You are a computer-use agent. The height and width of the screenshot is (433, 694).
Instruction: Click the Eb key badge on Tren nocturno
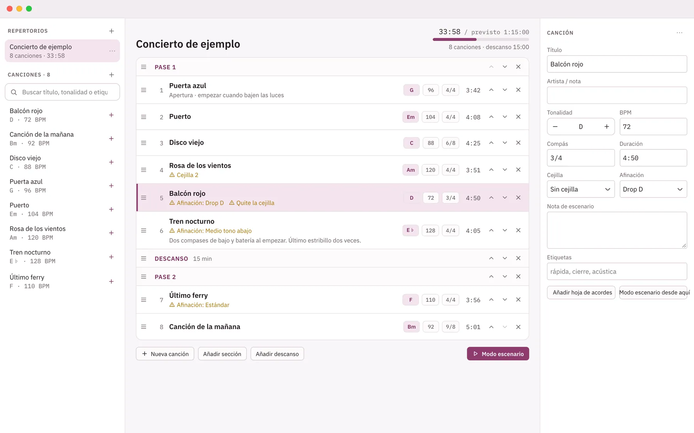coord(410,230)
